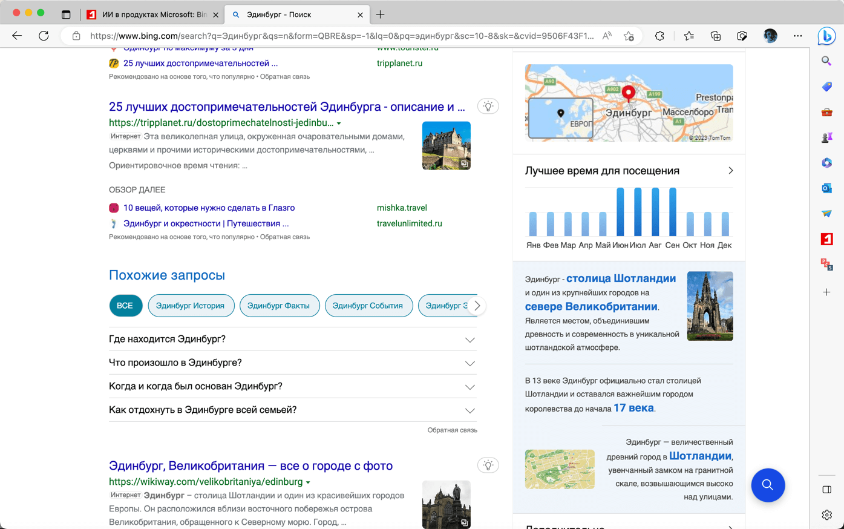The image size is (844, 529).
Task: Select the ВСЕ filter chip
Action: click(125, 306)
